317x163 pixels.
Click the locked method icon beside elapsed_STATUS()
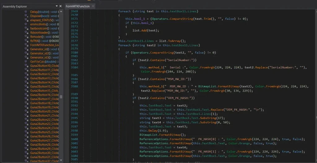point(26,20)
